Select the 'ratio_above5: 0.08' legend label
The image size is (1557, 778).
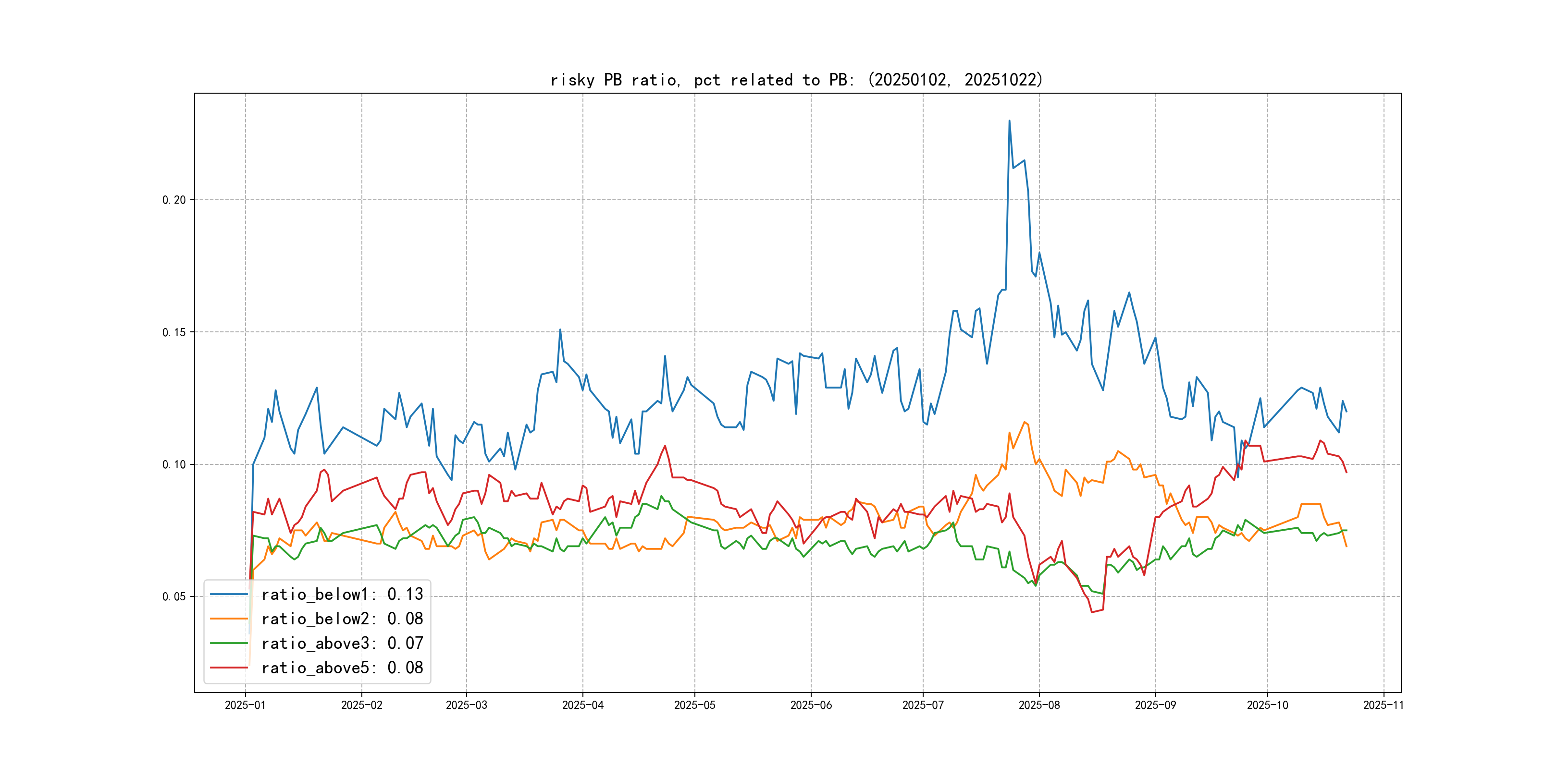click(342, 668)
